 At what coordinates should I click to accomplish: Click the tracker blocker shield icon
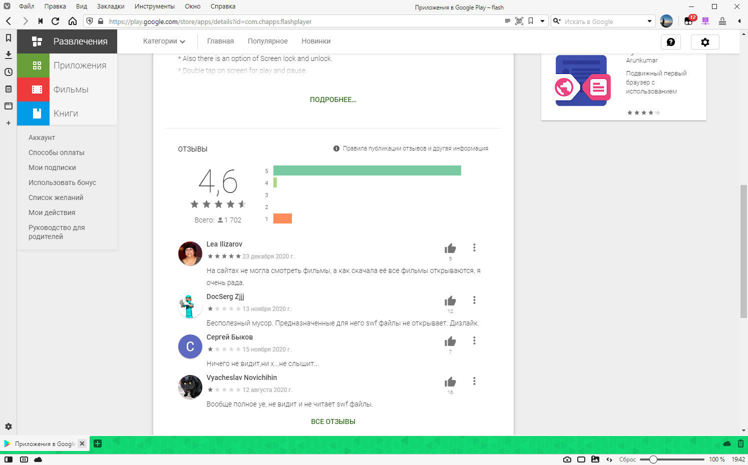[90, 21]
